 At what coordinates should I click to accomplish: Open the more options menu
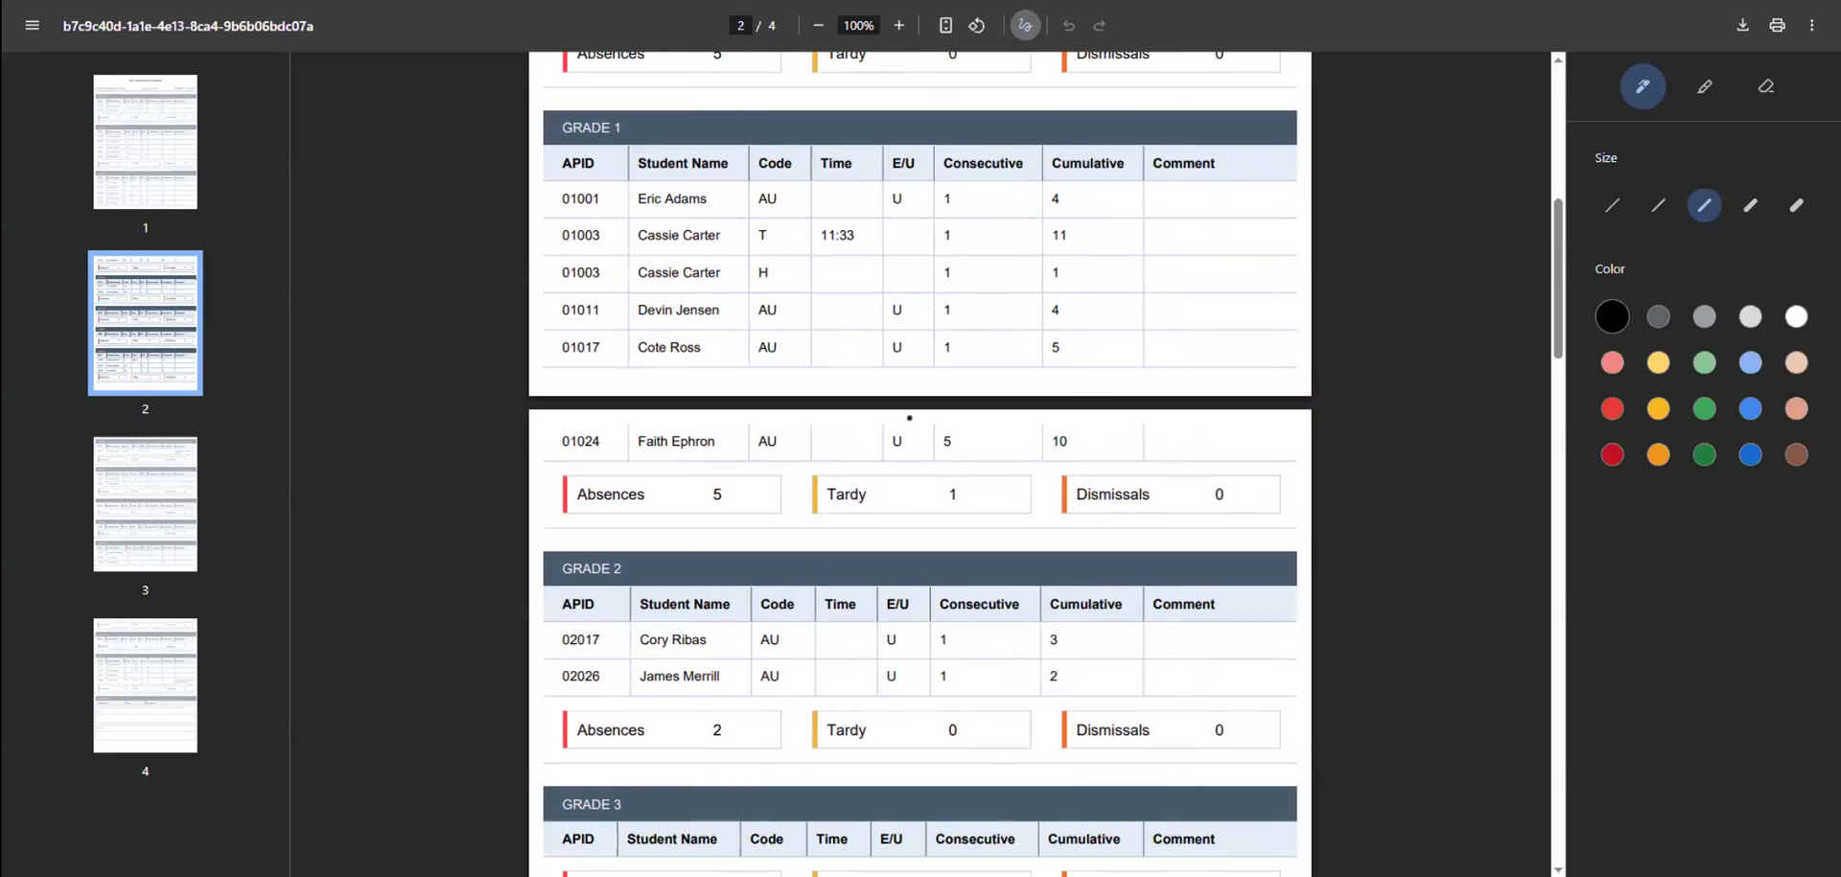tap(1812, 26)
